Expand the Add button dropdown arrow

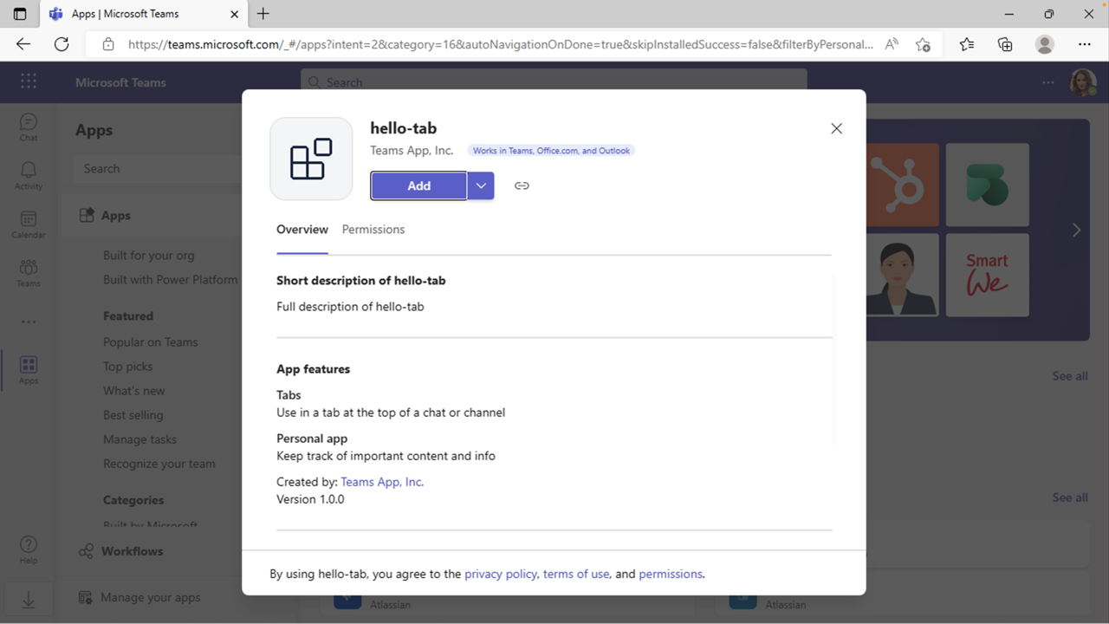click(481, 185)
